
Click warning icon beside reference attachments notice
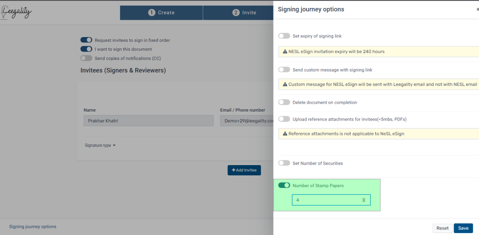[x=285, y=134]
